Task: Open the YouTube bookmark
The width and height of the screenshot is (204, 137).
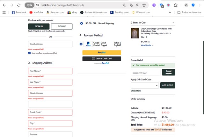Action: 36,12
